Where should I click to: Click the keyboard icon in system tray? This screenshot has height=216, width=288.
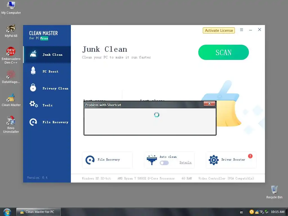pos(242,212)
